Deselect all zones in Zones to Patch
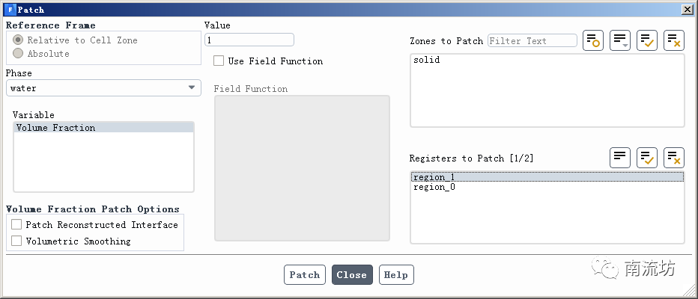 674,40
